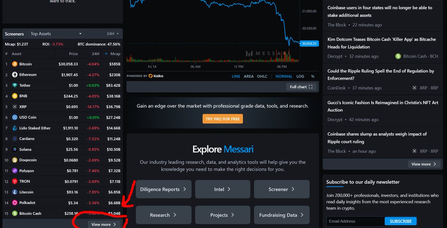The image size is (447, 228).
Task: Open the Fundraising Data section
Action: 282,215
